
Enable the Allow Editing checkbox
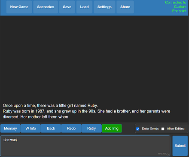pos(163,129)
